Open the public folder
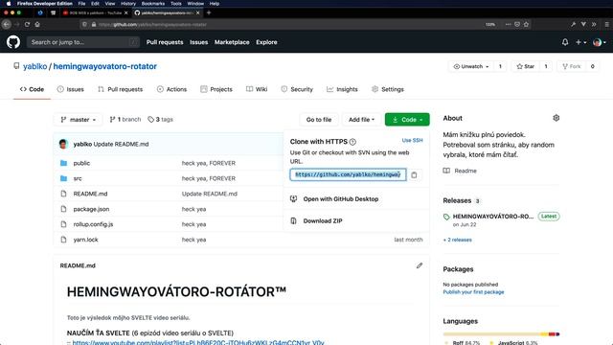This screenshot has width=613, height=345. pos(81,163)
